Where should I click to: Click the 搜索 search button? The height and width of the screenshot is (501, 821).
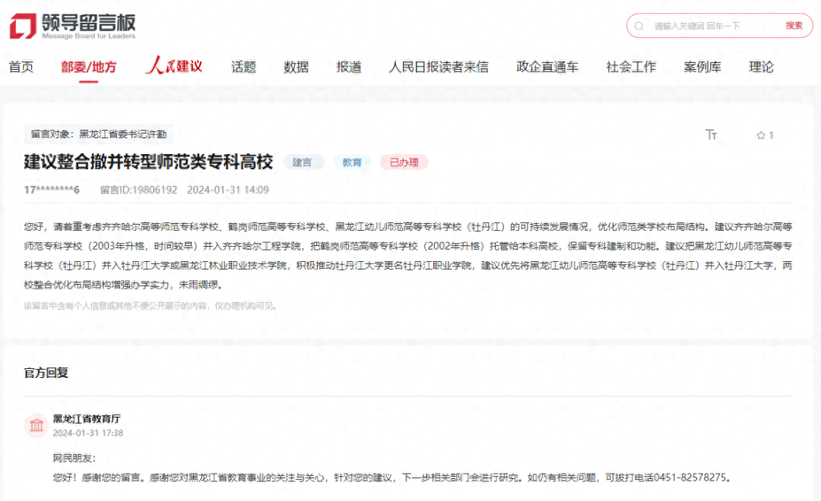coord(794,25)
